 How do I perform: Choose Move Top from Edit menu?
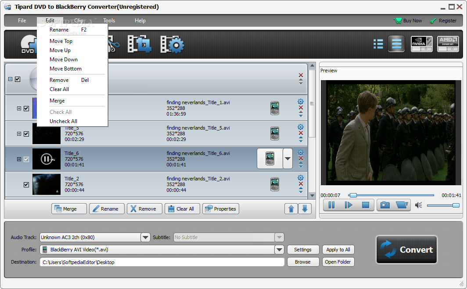(x=61, y=41)
